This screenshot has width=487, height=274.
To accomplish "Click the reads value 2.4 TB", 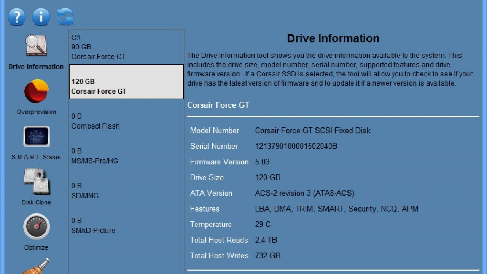I will pos(266,240).
